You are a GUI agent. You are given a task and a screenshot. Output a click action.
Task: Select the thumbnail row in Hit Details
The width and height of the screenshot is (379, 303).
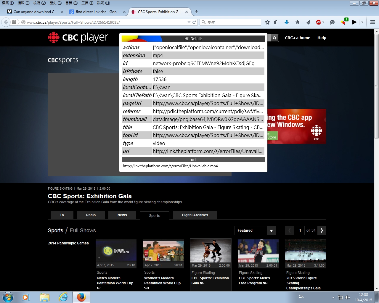coord(193,119)
